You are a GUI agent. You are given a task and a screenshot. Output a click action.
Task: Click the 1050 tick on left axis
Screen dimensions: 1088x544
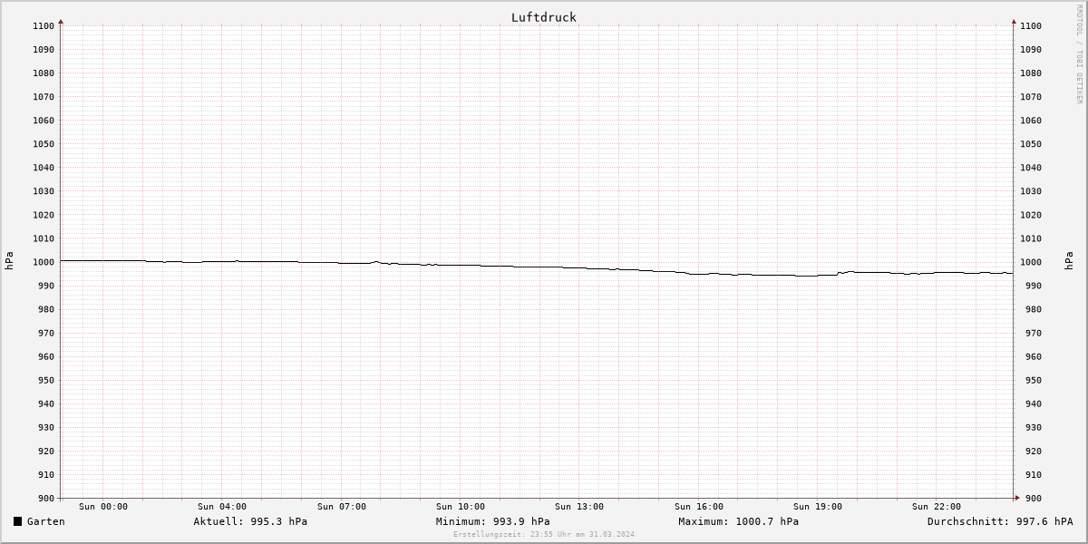(x=44, y=144)
